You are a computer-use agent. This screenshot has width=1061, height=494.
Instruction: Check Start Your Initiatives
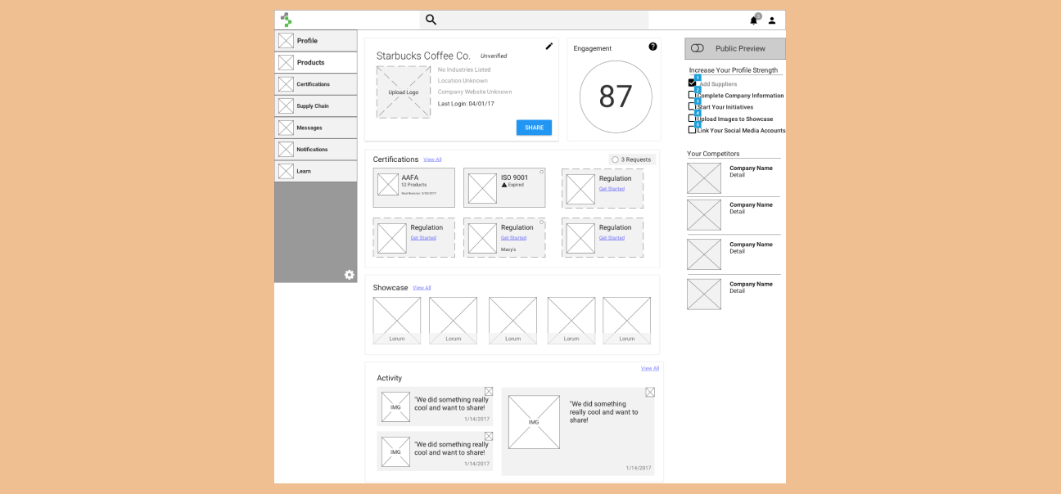(692, 106)
